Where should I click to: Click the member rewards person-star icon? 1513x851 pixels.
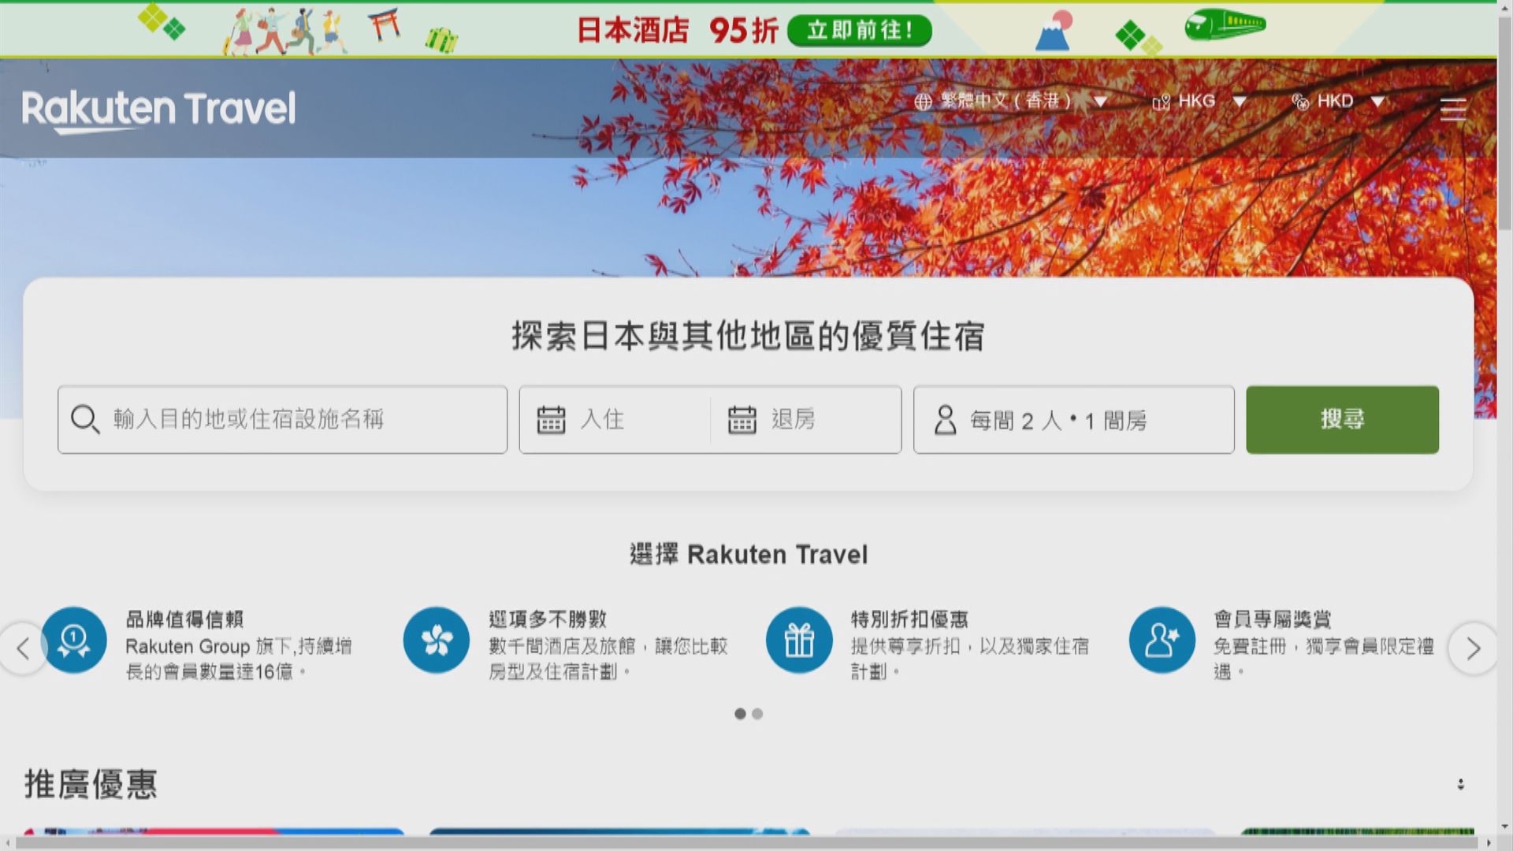coord(1162,640)
